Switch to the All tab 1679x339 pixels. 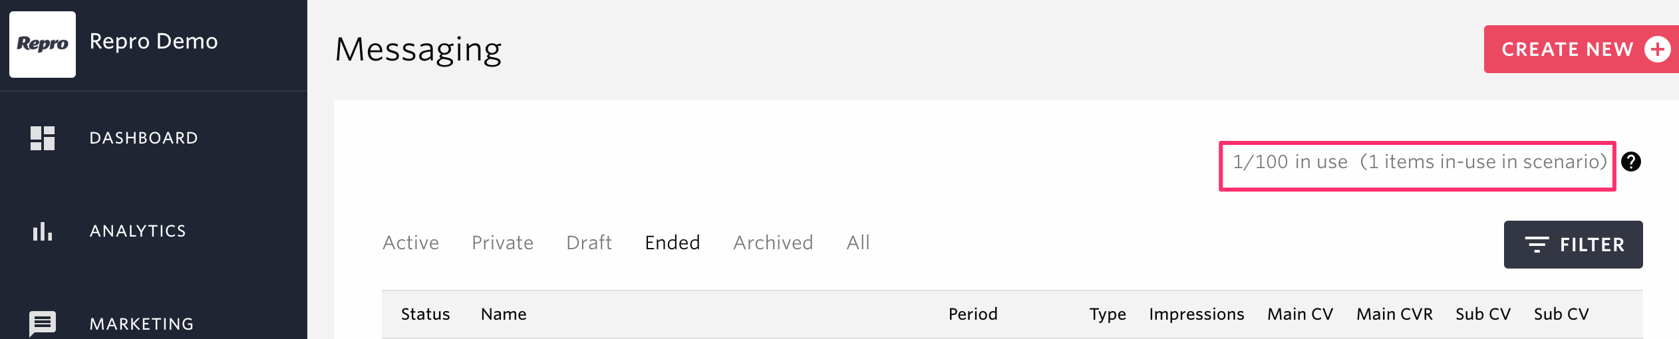pos(857,243)
